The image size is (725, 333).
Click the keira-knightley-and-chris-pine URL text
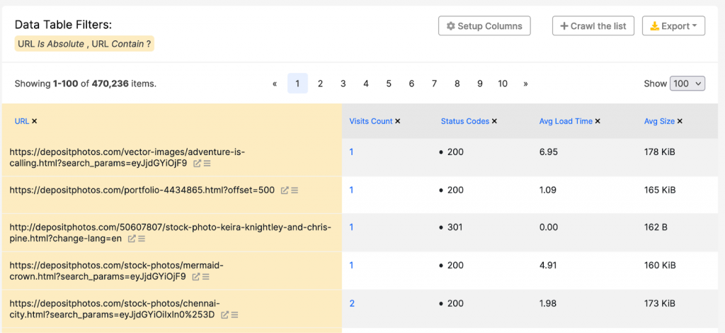click(170, 232)
